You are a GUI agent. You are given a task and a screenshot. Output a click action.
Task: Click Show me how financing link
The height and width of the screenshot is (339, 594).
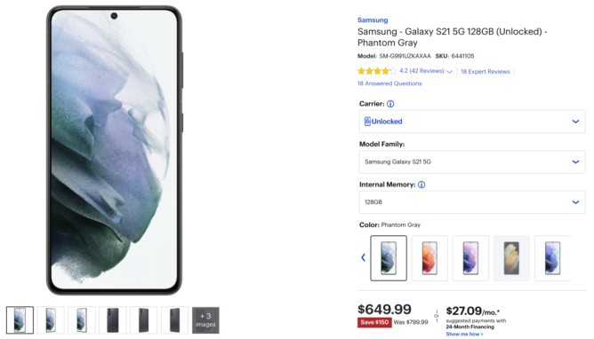click(x=464, y=334)
